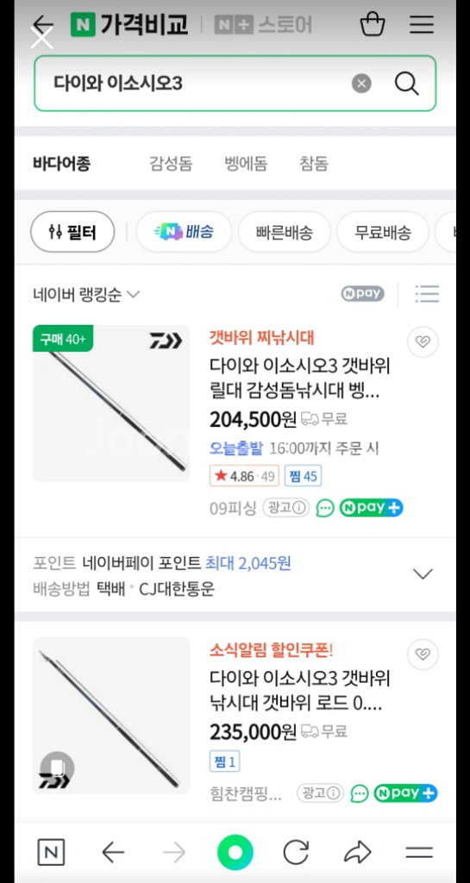Screen dimensions: 470x883
Task: Open the 필터 filter options
Action: point(72,232)
